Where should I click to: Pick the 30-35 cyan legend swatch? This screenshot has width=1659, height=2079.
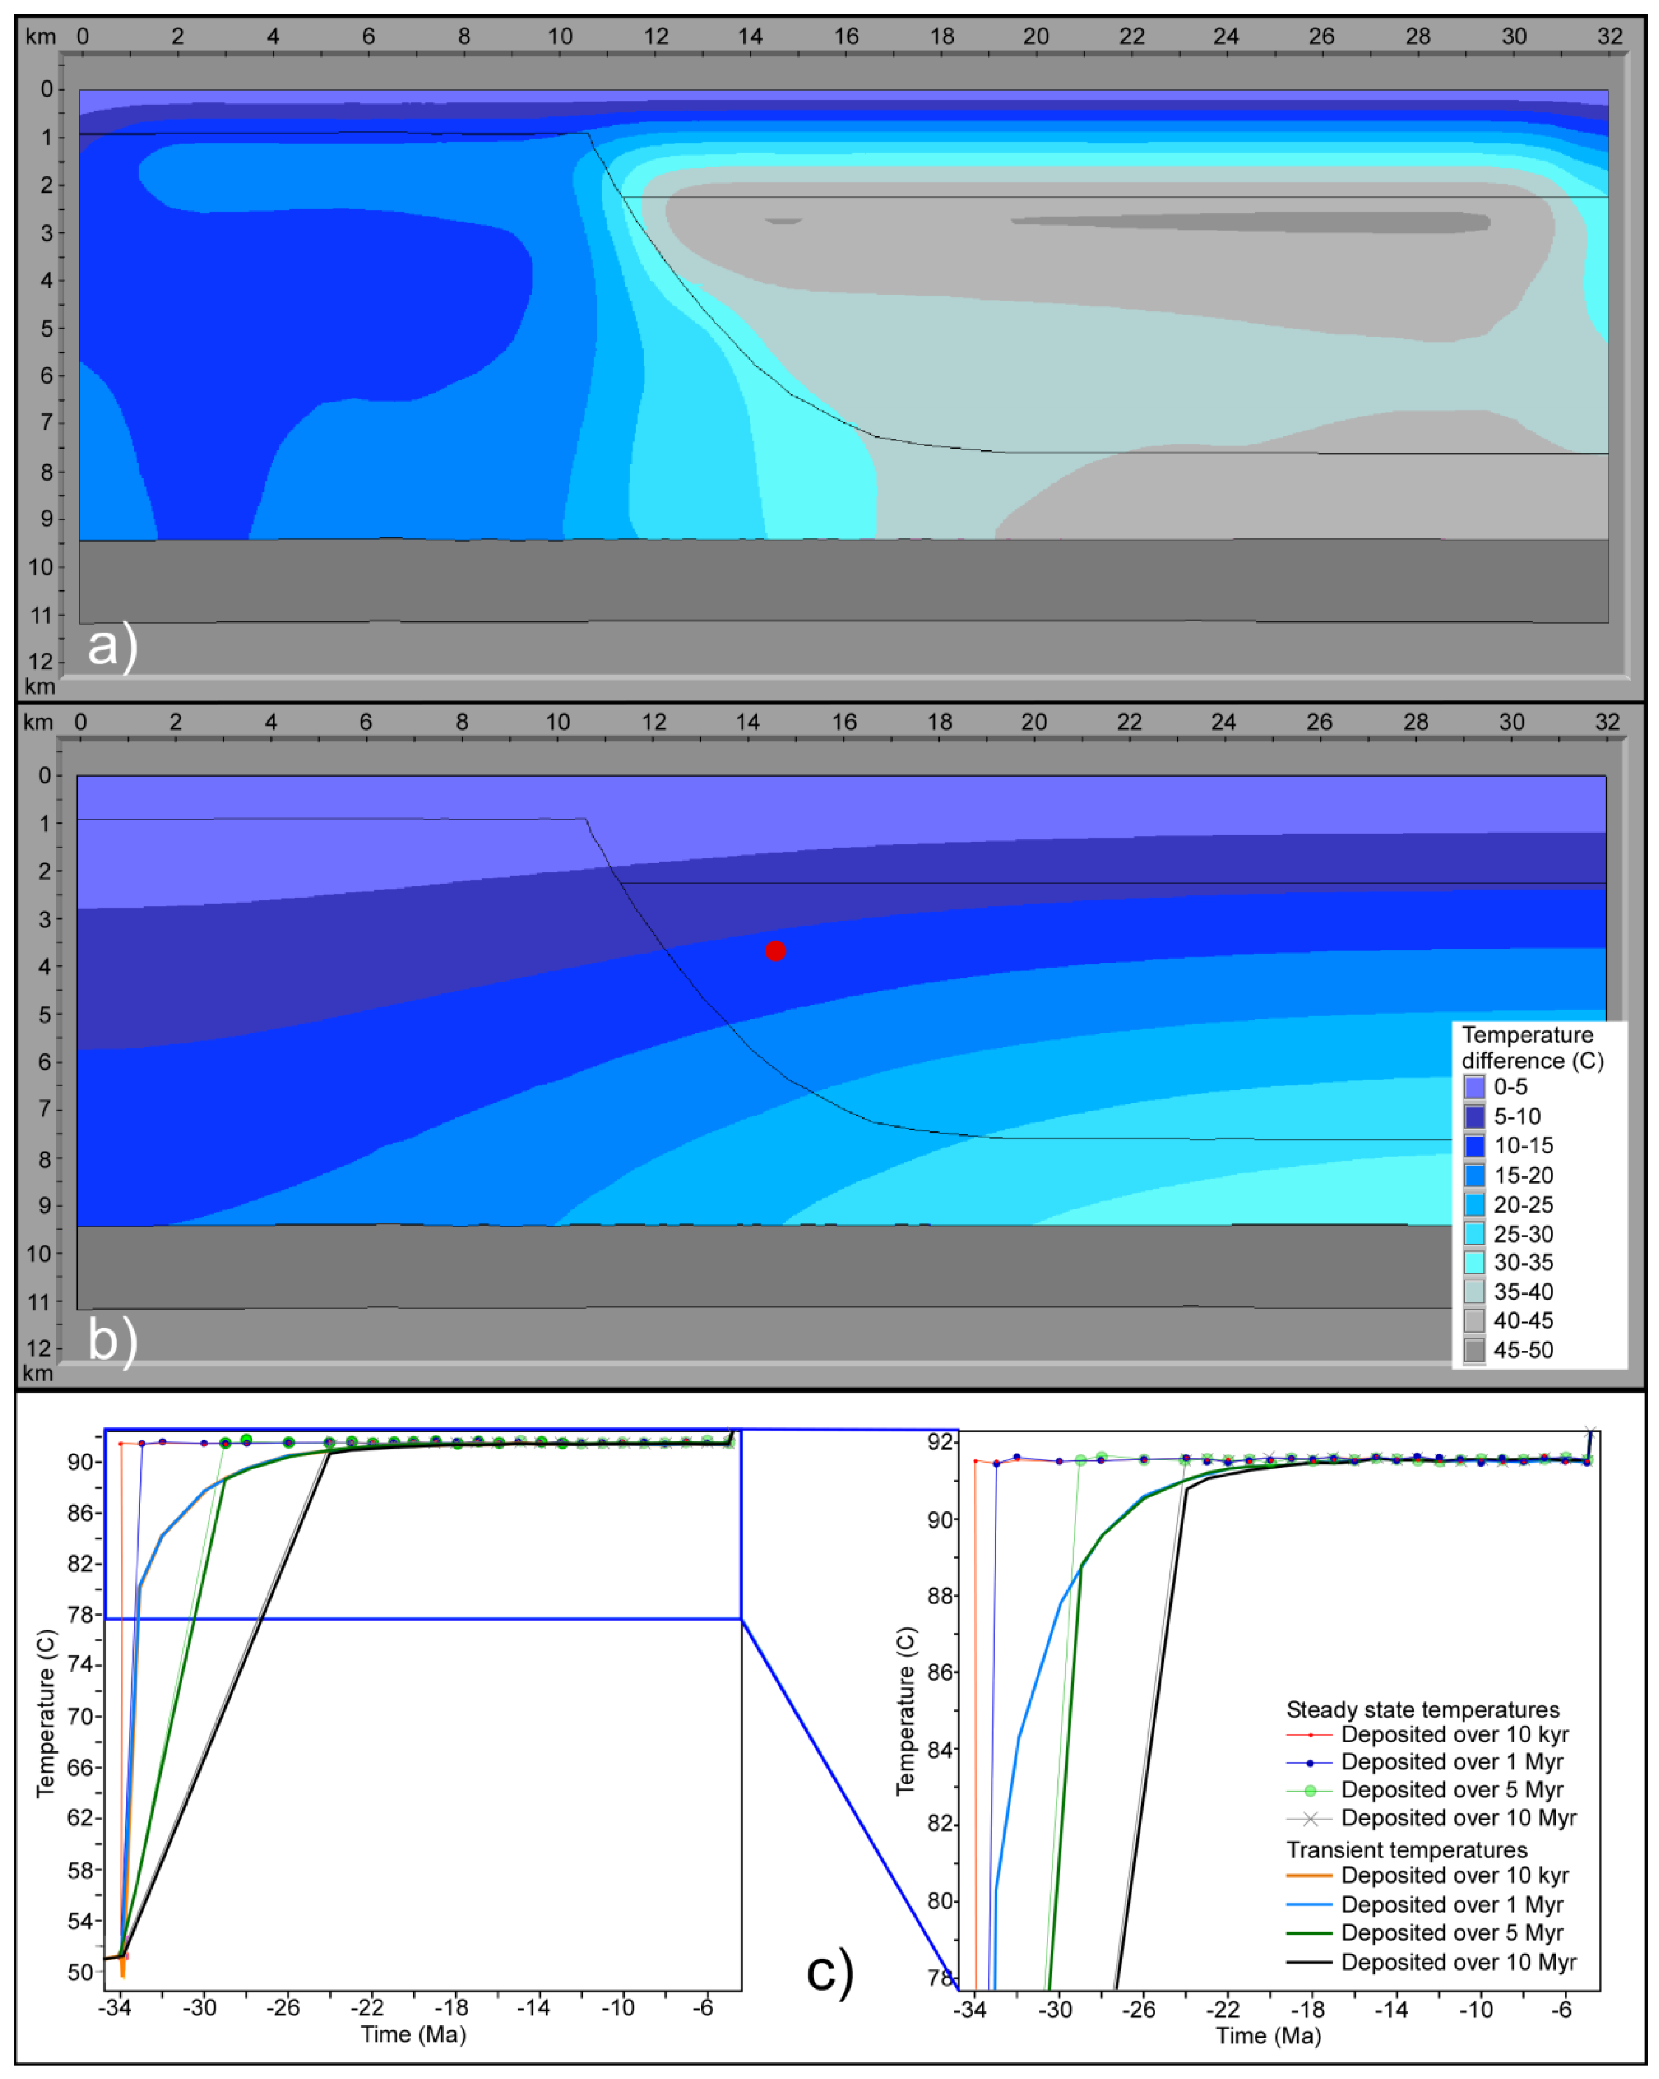pyautogui.click(x=1474, y=1262)
